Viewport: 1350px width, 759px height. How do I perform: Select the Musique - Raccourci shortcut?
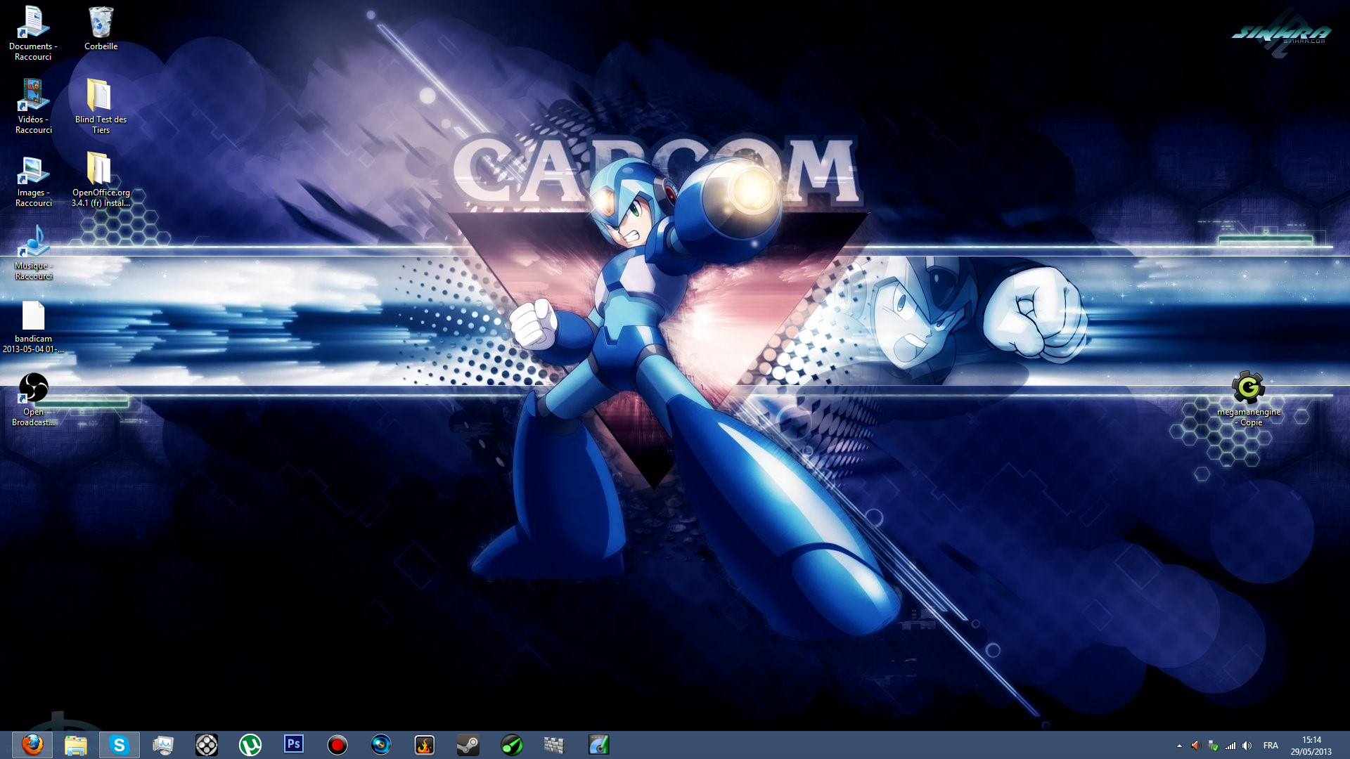33,252
